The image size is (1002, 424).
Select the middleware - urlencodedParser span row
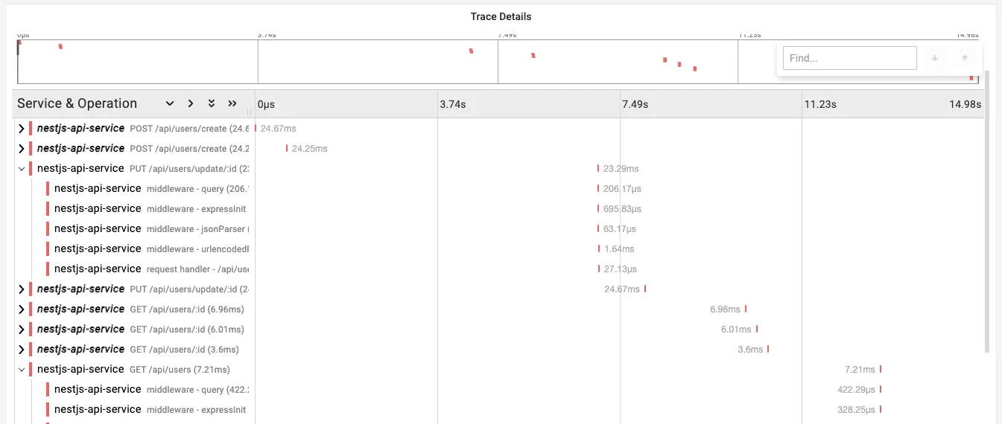tap(149, 249)
